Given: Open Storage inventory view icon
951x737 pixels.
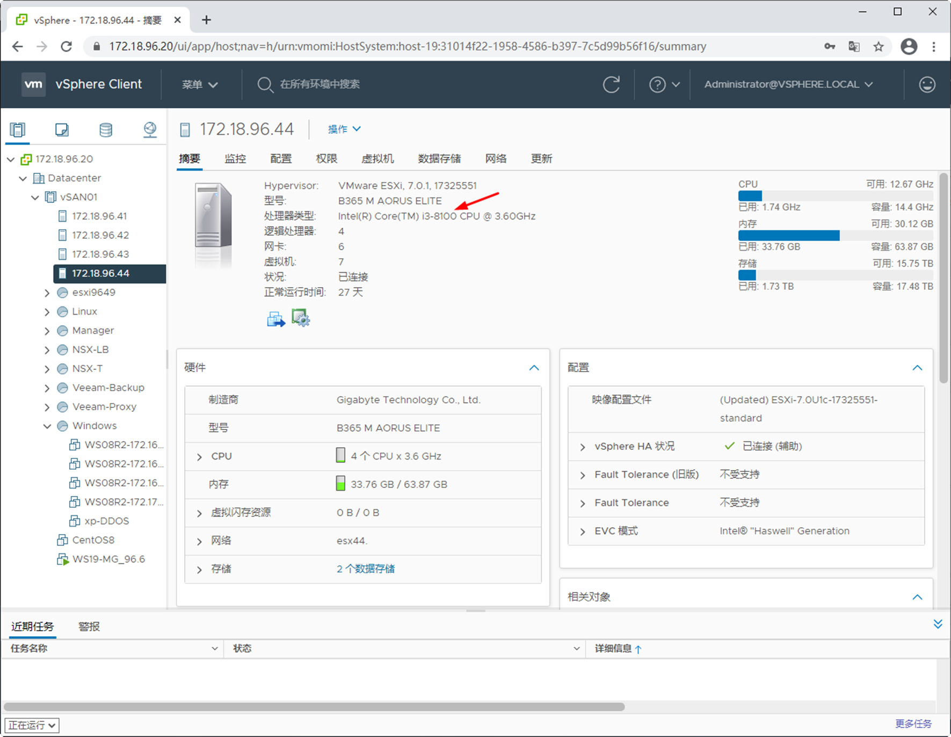Looking at the screenshot, I should (106, 129).
